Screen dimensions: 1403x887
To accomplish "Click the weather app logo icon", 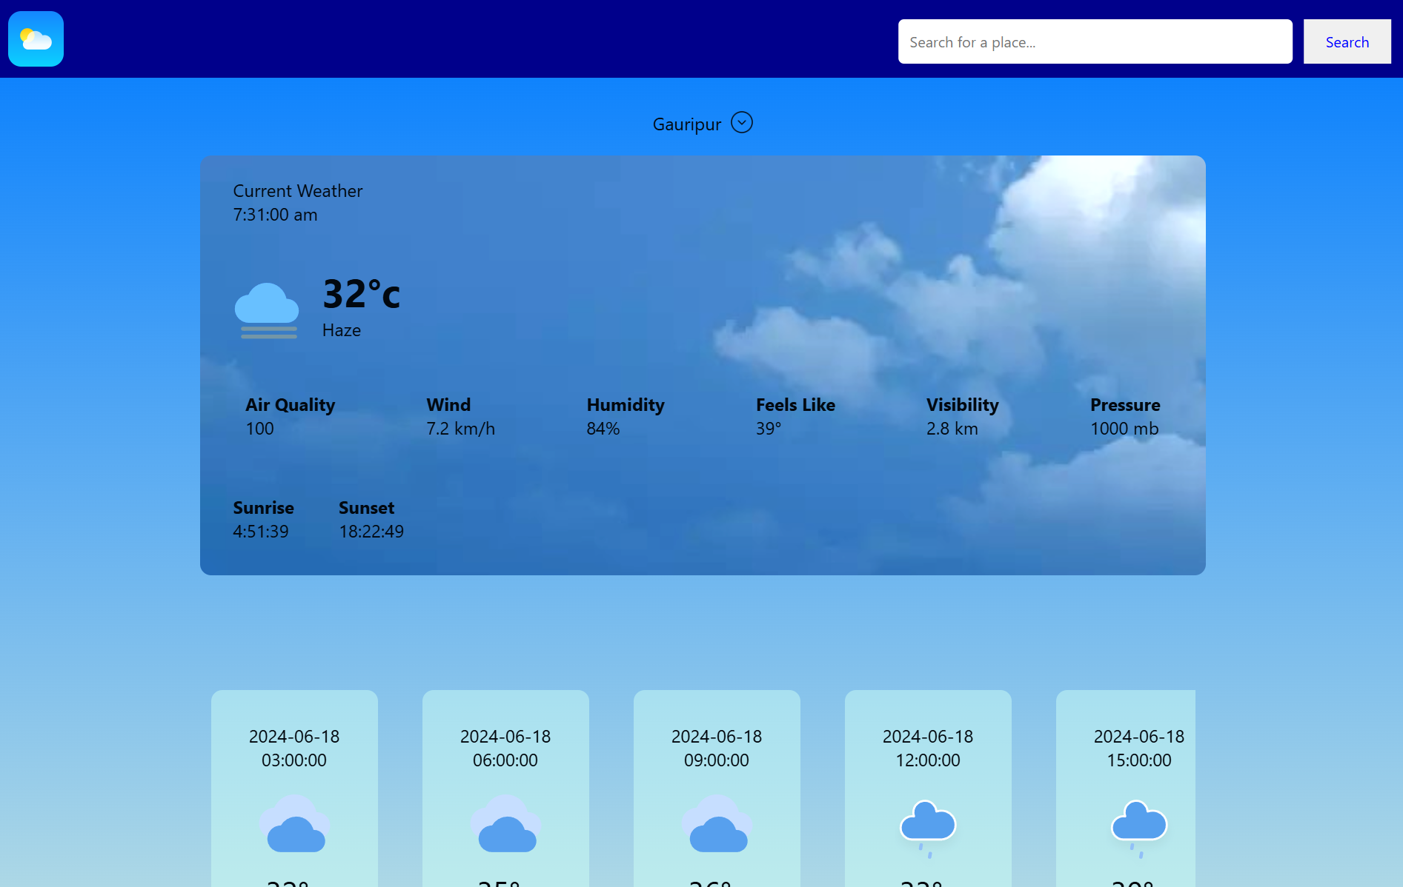I will tap(36, 39).
